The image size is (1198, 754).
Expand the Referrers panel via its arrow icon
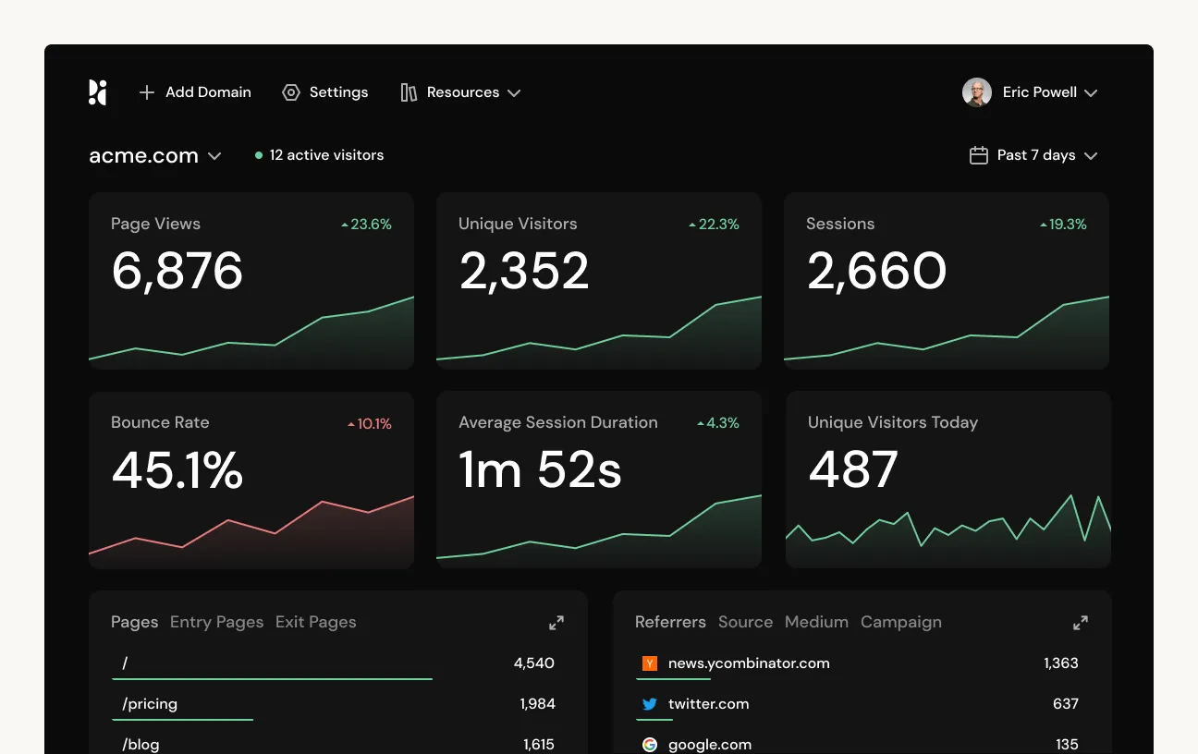tap(1080, 622)
